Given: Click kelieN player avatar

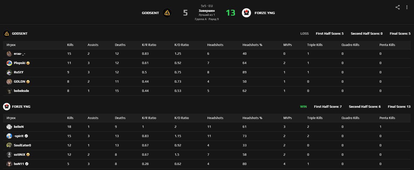Looking at the screenshot, I should pyautogui.click(x=9, y=127).
